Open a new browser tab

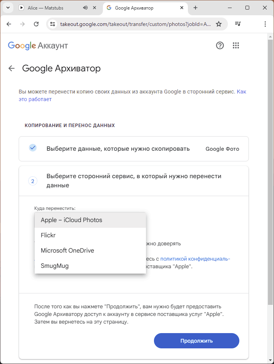point(195,8)
